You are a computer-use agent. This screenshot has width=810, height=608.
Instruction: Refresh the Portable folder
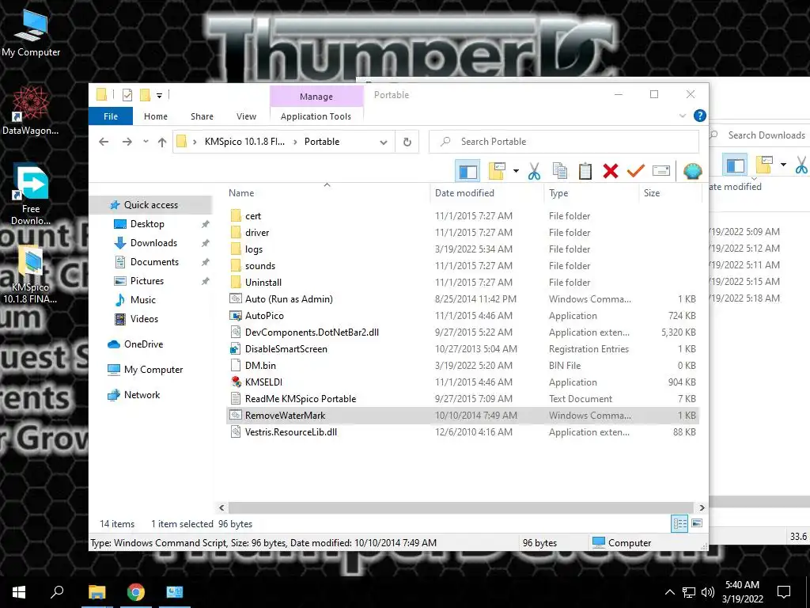pos(407,142)
